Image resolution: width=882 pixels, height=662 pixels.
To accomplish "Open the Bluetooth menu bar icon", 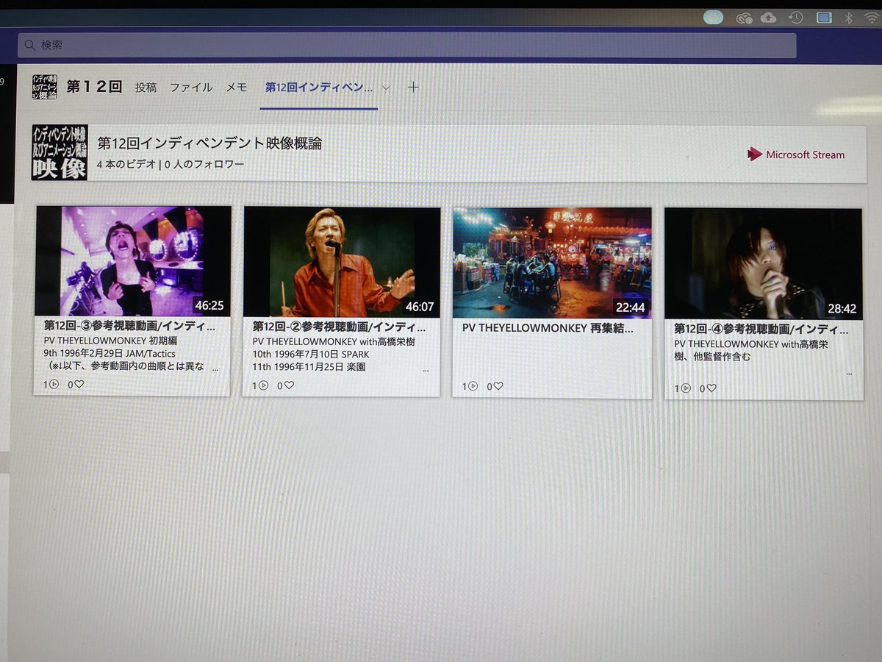I will tap(848, 16).
